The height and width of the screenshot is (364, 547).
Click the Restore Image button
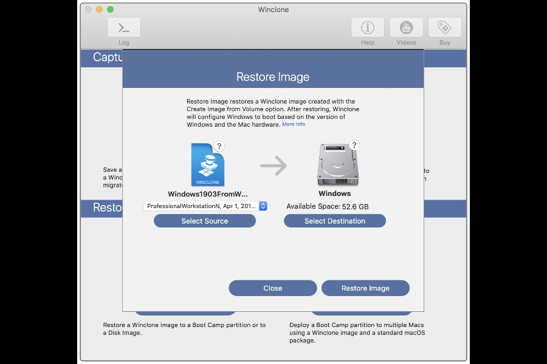[365, 288]
